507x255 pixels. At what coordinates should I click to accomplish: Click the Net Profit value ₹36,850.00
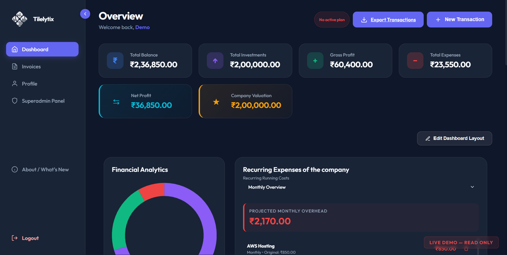pos(151,105)
